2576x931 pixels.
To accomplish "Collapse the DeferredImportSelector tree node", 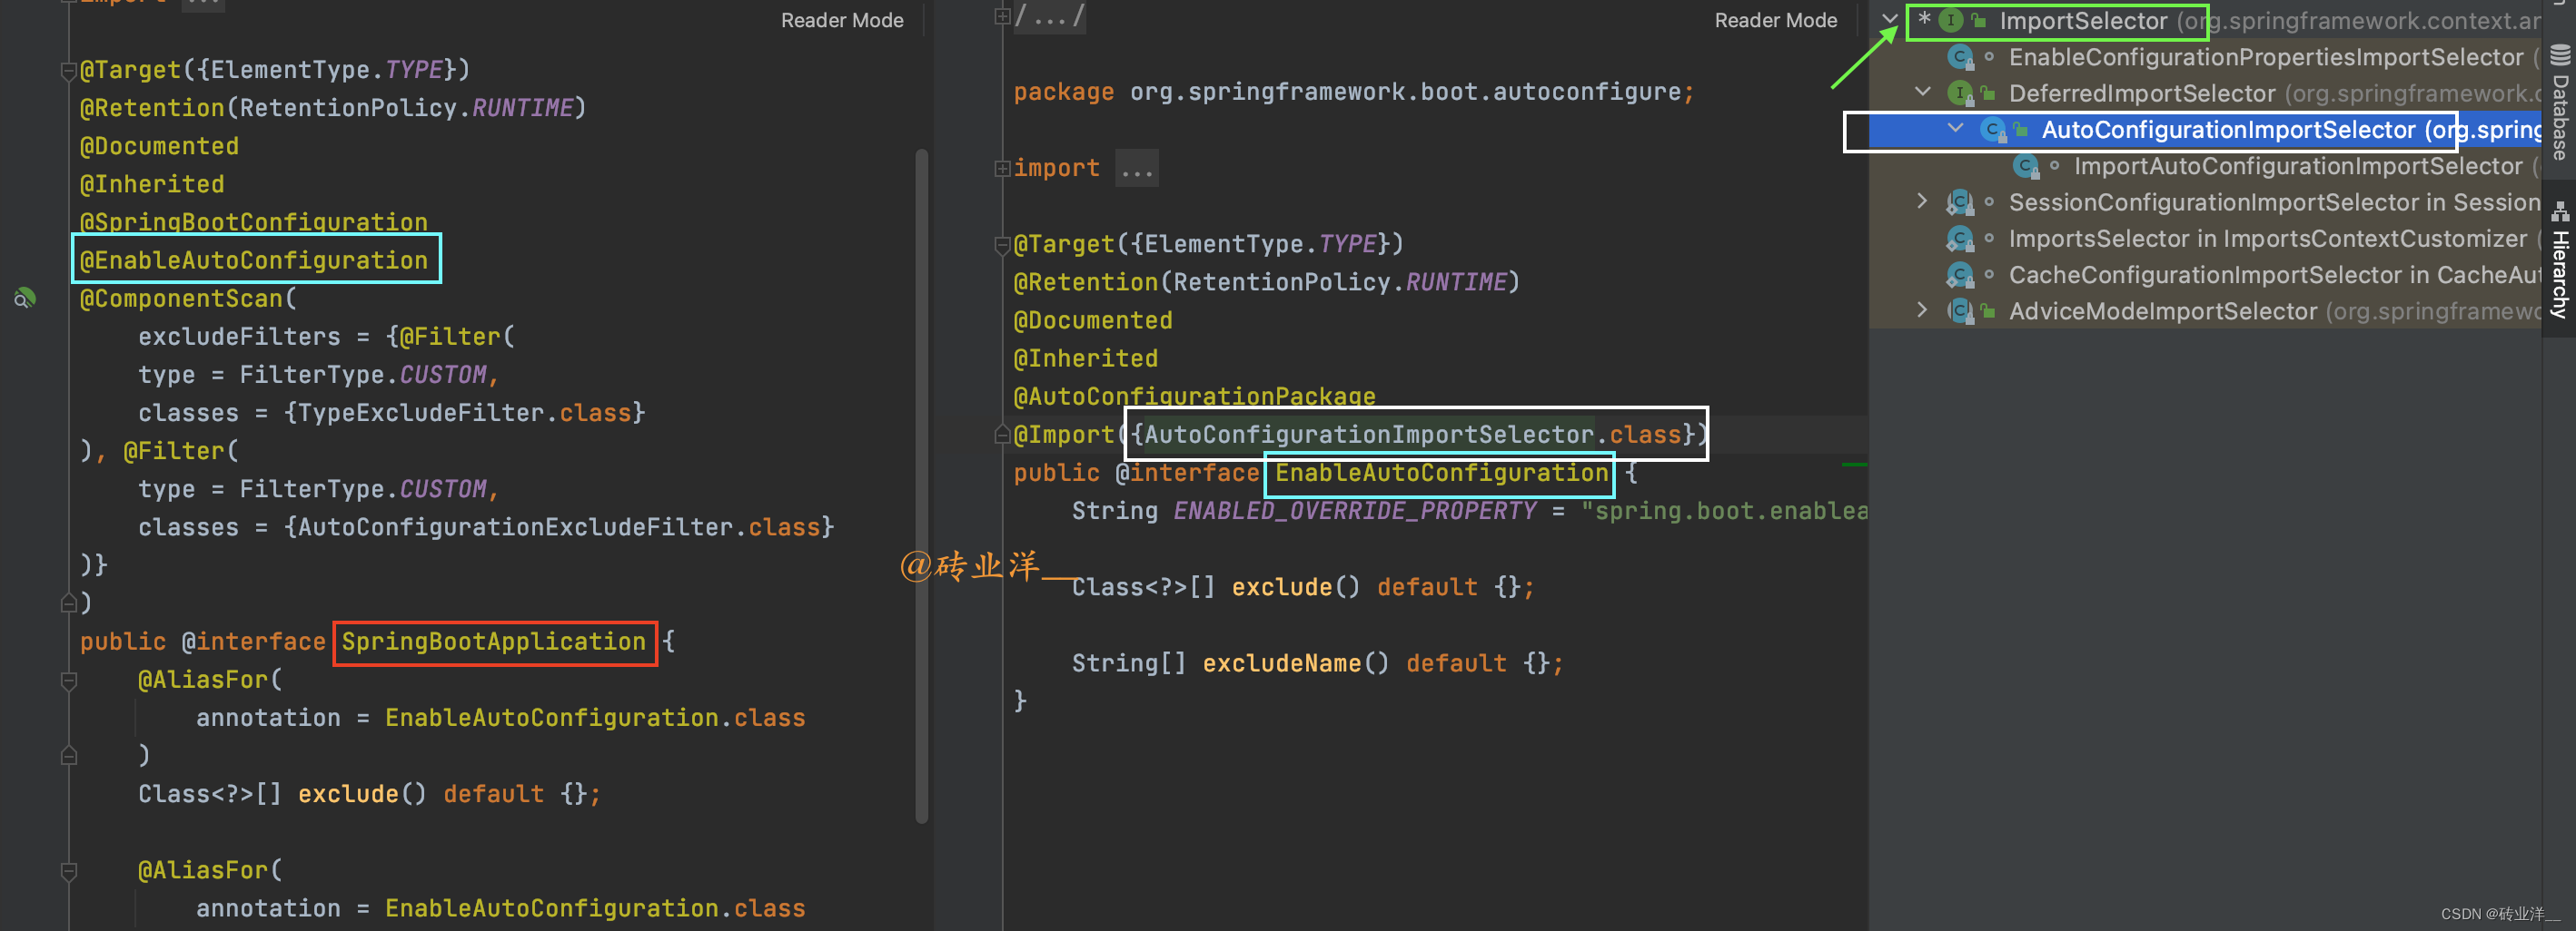I will (x=1922, y=92).
